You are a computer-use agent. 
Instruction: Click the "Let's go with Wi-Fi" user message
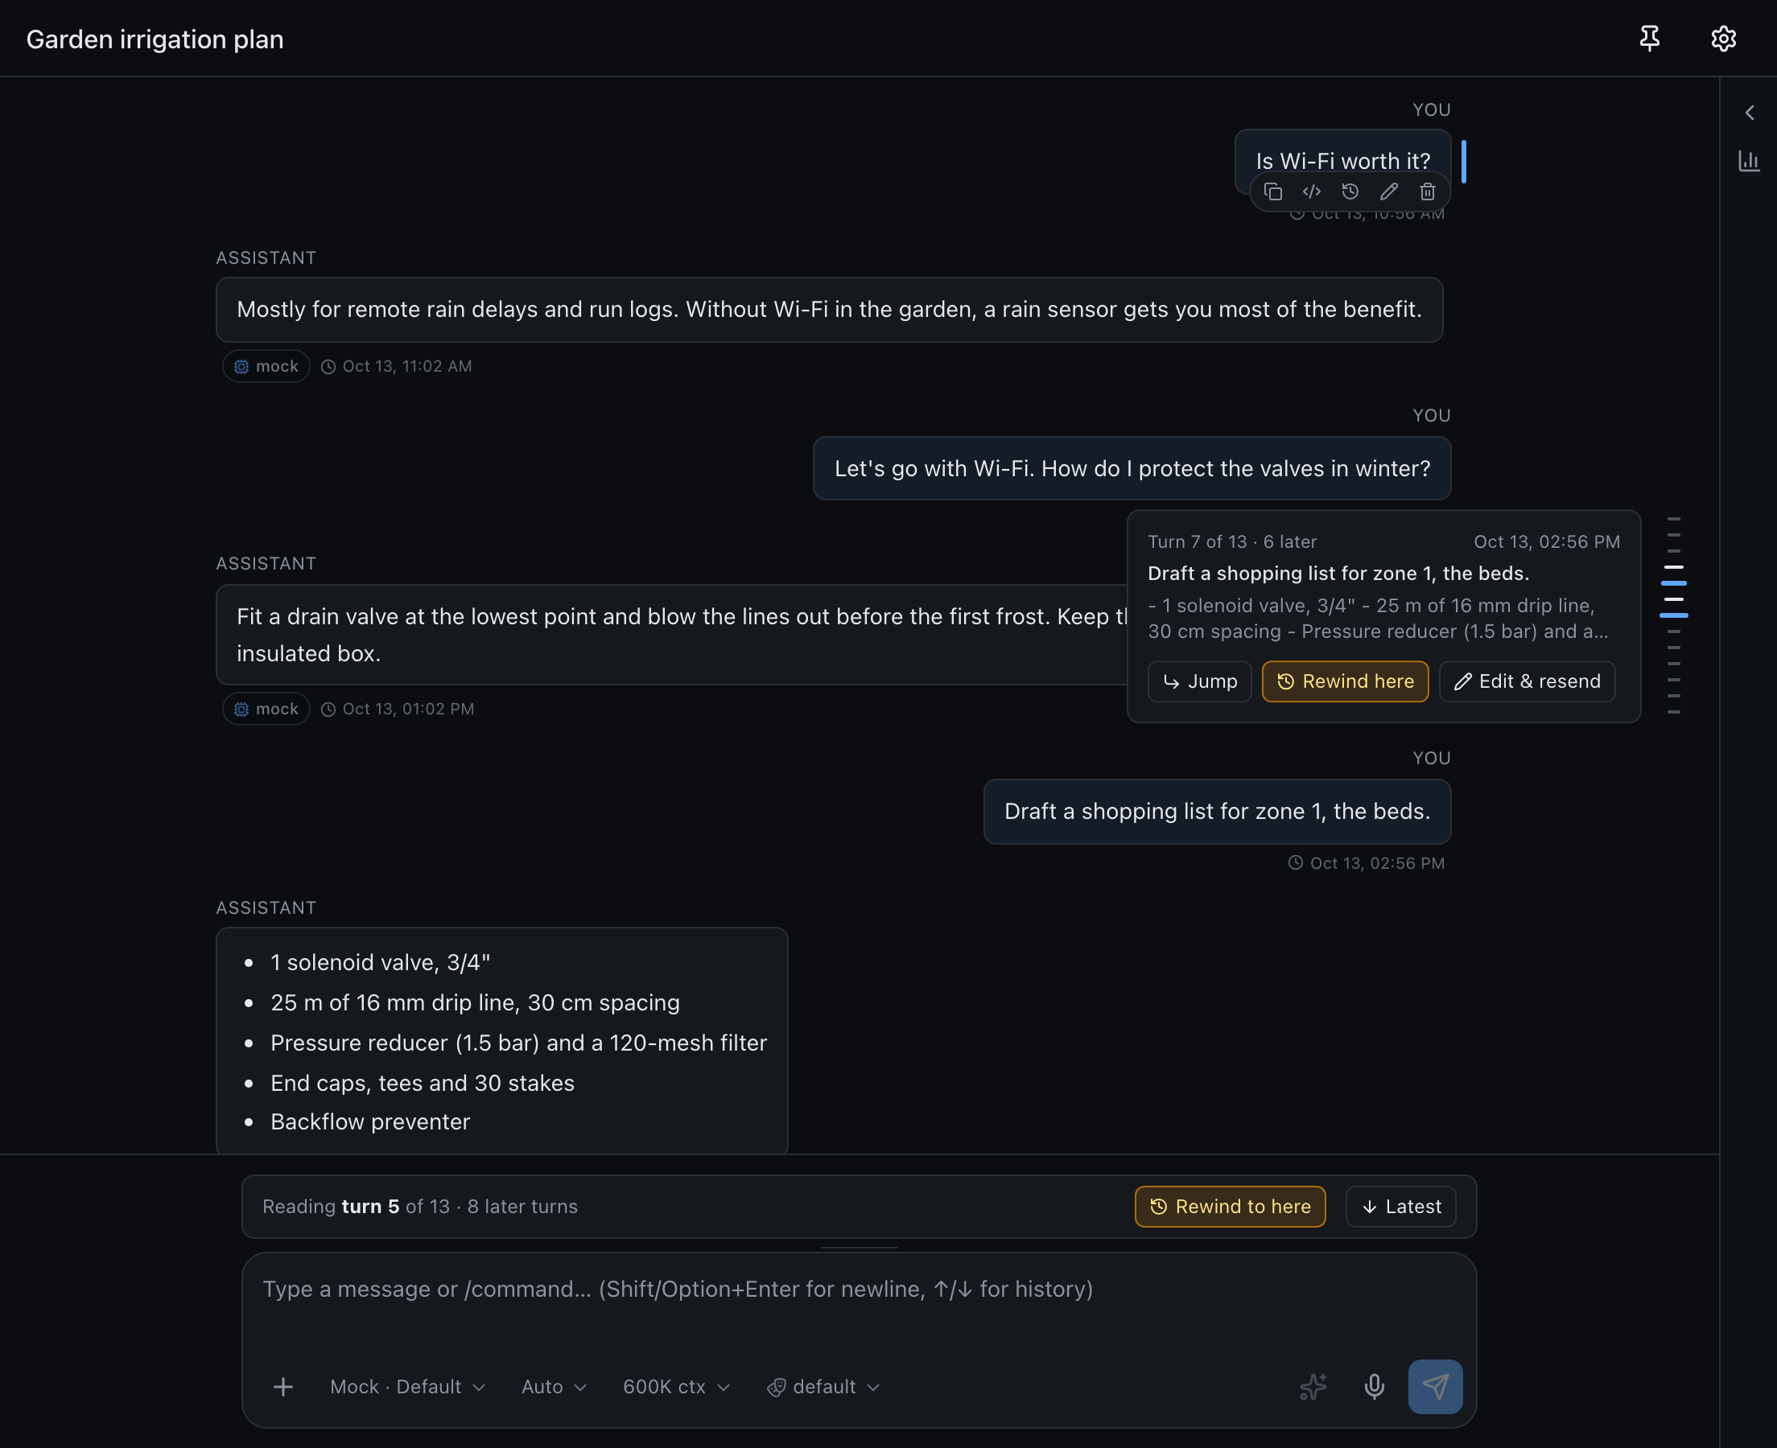pyautogui.click(x=1132, y=469)
